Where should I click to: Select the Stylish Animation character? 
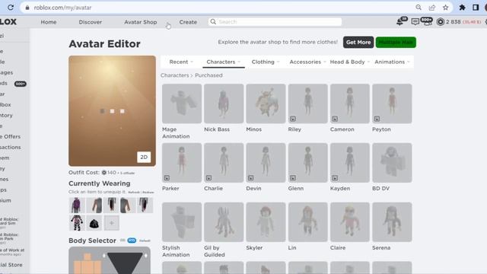182,221
